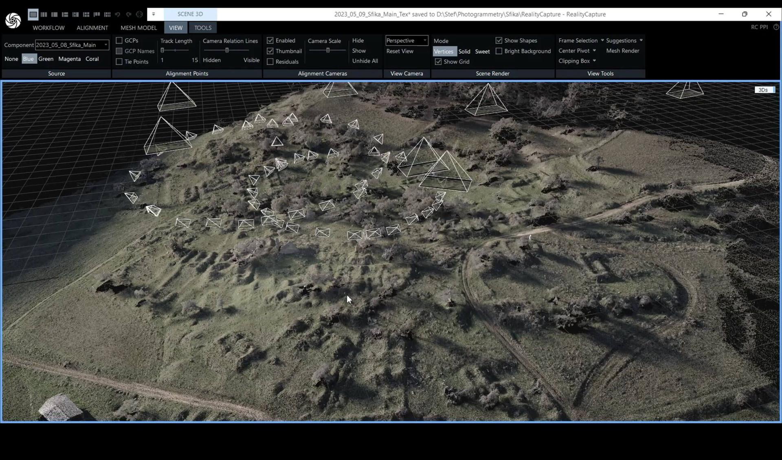The image size is (782, 460).
Task: Open the ALIGNMENT ribbon tab
Action: click(x=92, y=28)
